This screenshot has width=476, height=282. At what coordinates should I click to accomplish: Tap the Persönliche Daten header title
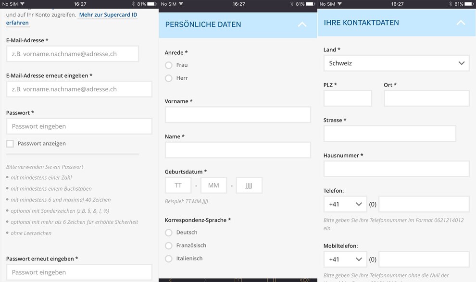tap(203, 25)
